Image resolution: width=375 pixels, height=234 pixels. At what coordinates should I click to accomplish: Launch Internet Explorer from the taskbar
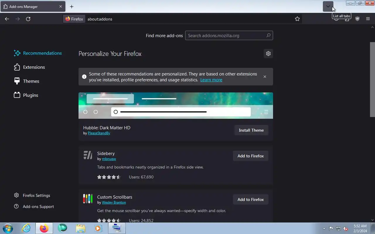pos(26,228)
